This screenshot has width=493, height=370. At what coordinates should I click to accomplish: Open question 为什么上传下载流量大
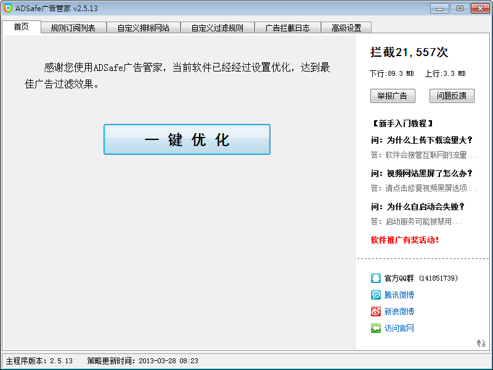click(x=422, y=140)
